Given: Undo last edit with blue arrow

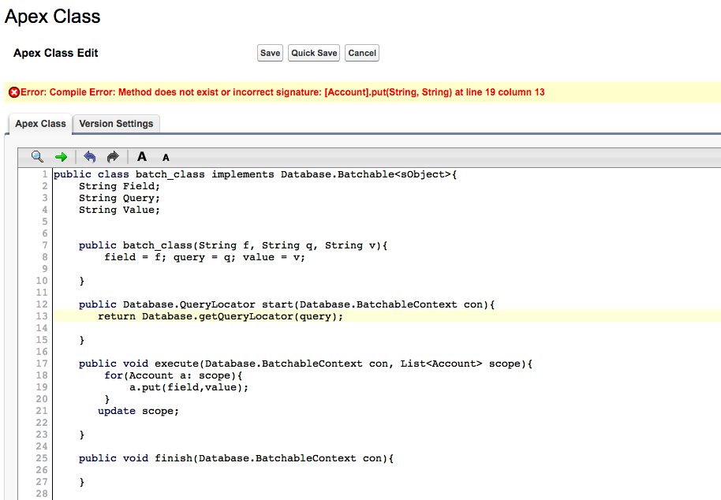Looking at the screenshot, I should 90,157.
